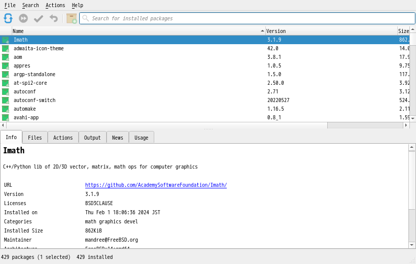Click the BSD3CLAUSE license value

coord(99,203)
